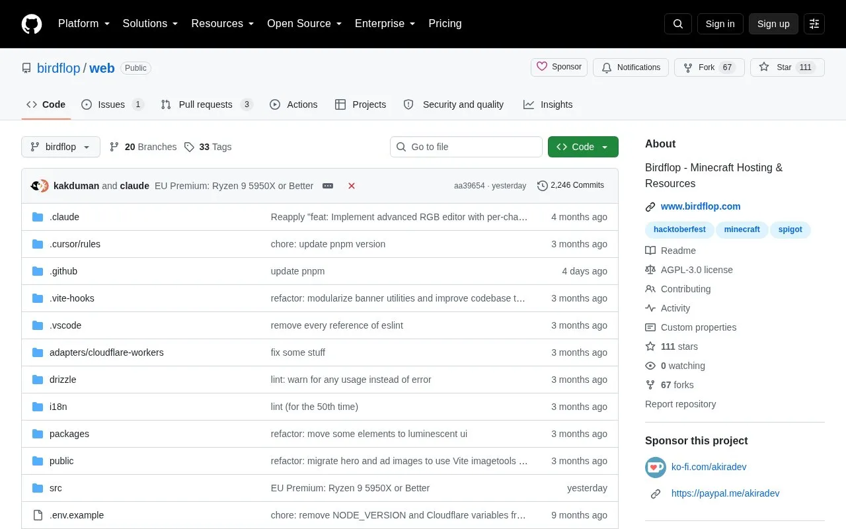Click the GitHub logo icon
This screenshot has height=529, width=846.
pyautogui.click(x=32, y=24)
